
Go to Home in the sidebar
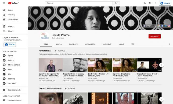(14, 10)
